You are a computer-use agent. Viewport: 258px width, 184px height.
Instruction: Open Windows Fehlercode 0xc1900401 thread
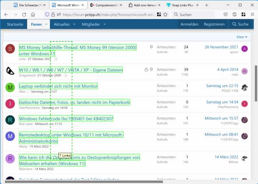[66, 118]
